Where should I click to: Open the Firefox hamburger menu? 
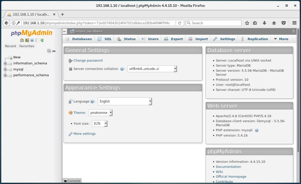[x=294, y=23]
